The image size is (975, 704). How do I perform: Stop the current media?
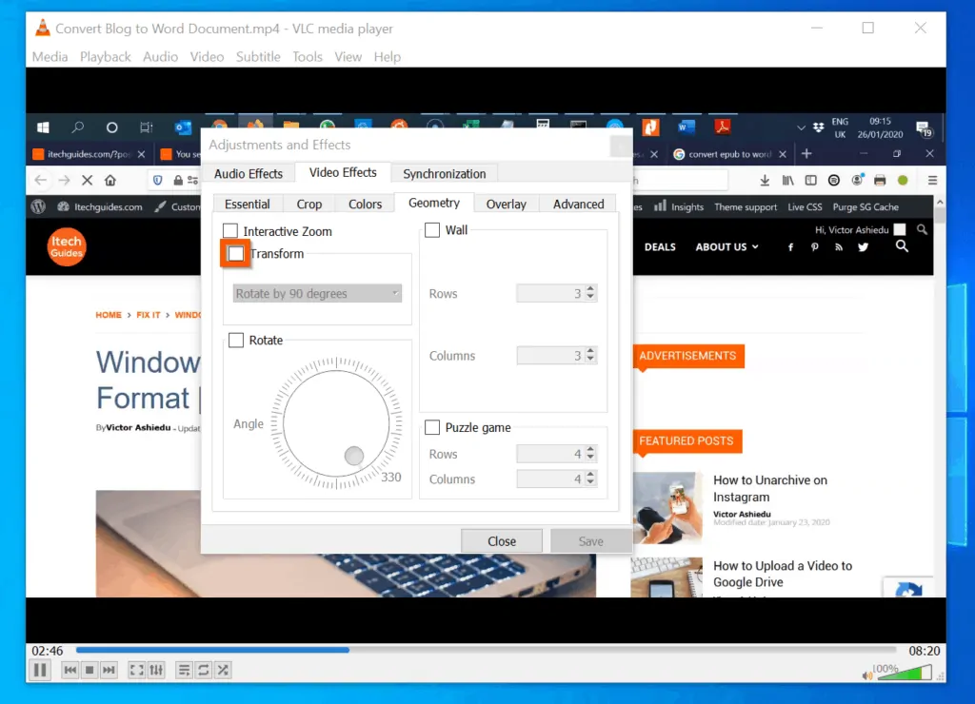[88, 670]
